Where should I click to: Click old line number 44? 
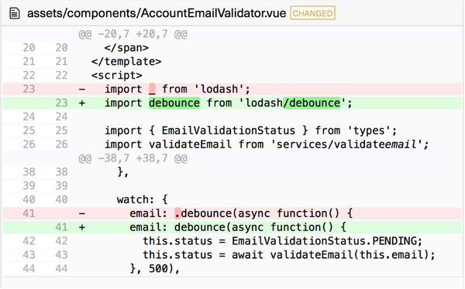pos(29,269)
